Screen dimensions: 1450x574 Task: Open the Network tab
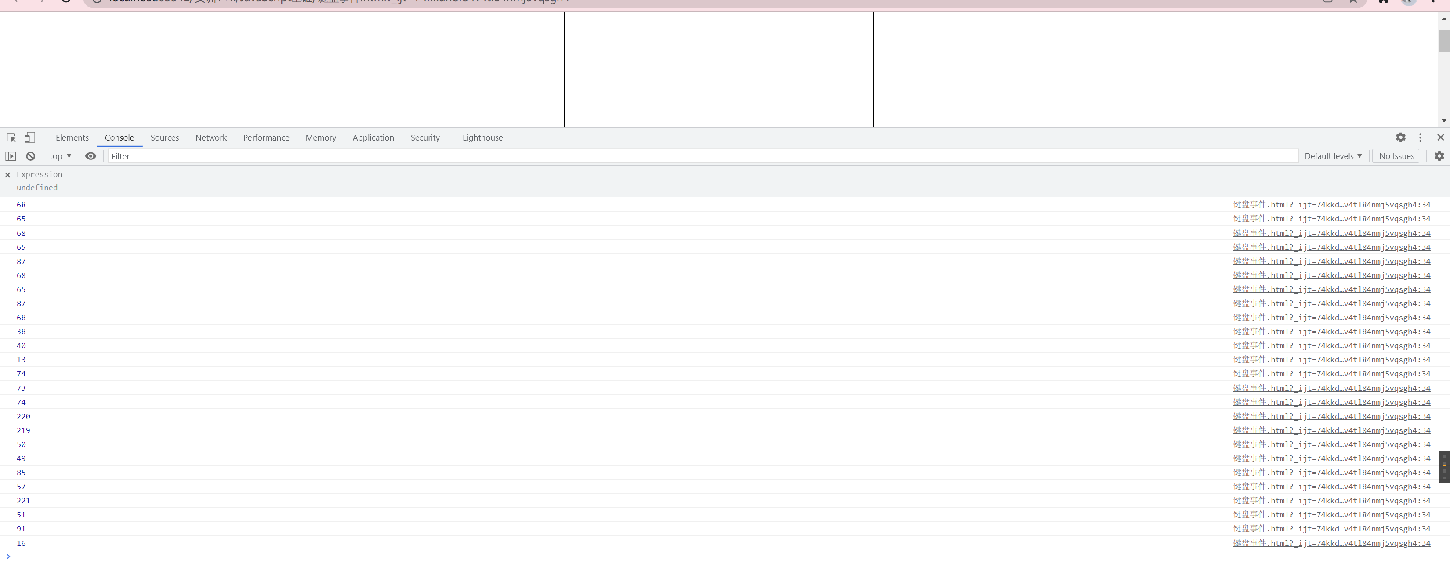pyautogui.click(x=211, y=137)
